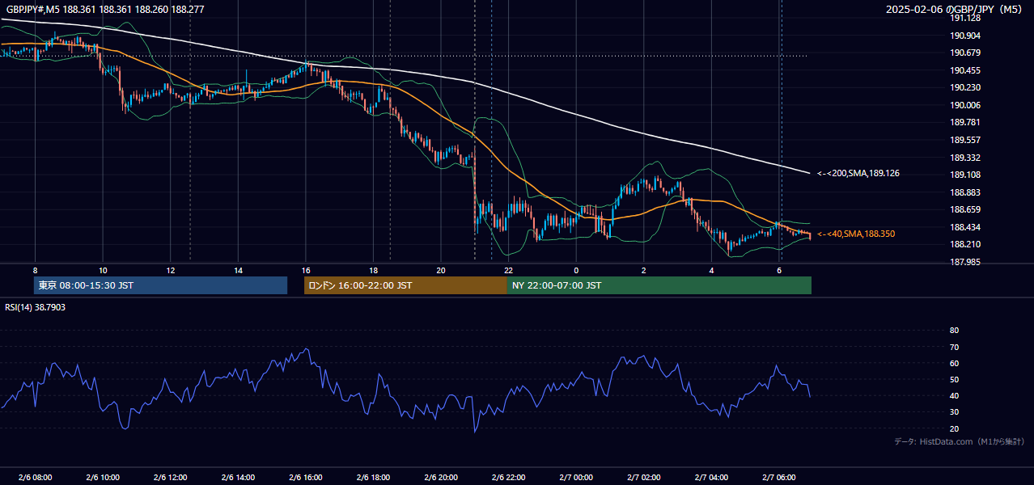The height and width of the screenshot is (485, 1034).
Task: Click the '2/6 16:00' date label
Action: point(306,478)
